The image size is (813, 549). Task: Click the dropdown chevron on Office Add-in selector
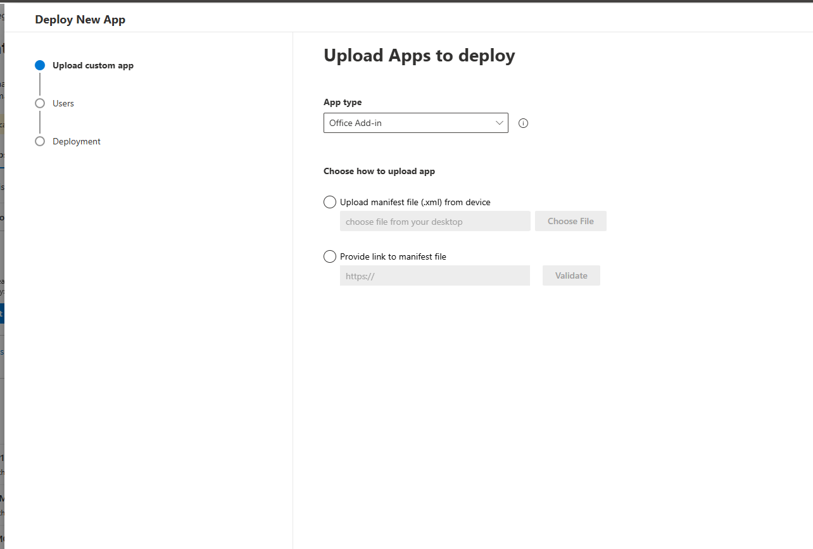500,123
